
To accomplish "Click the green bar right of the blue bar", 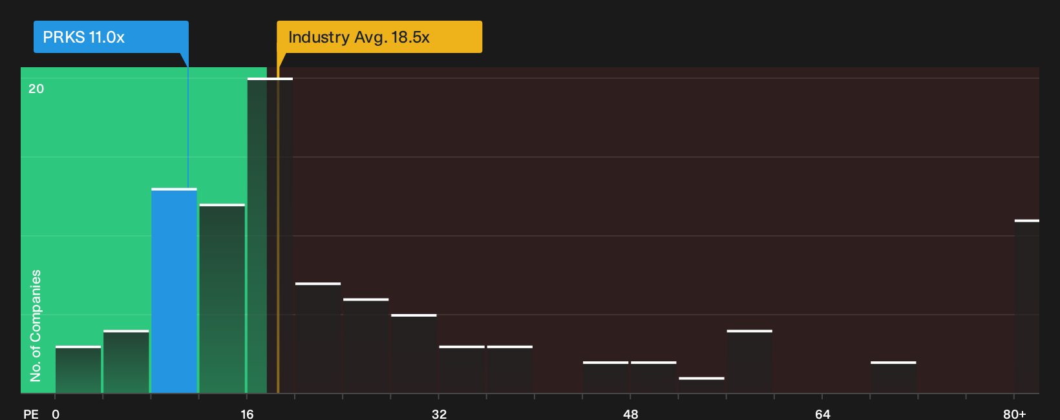I will point(222,299).
